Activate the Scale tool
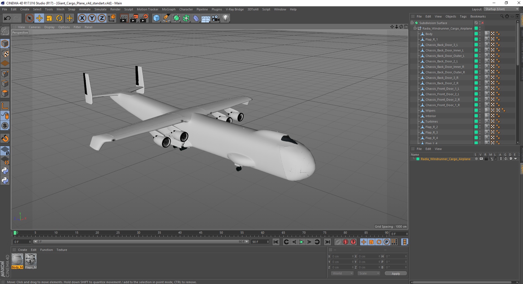Screen dimensions: 523x284 tap(49, 18)
